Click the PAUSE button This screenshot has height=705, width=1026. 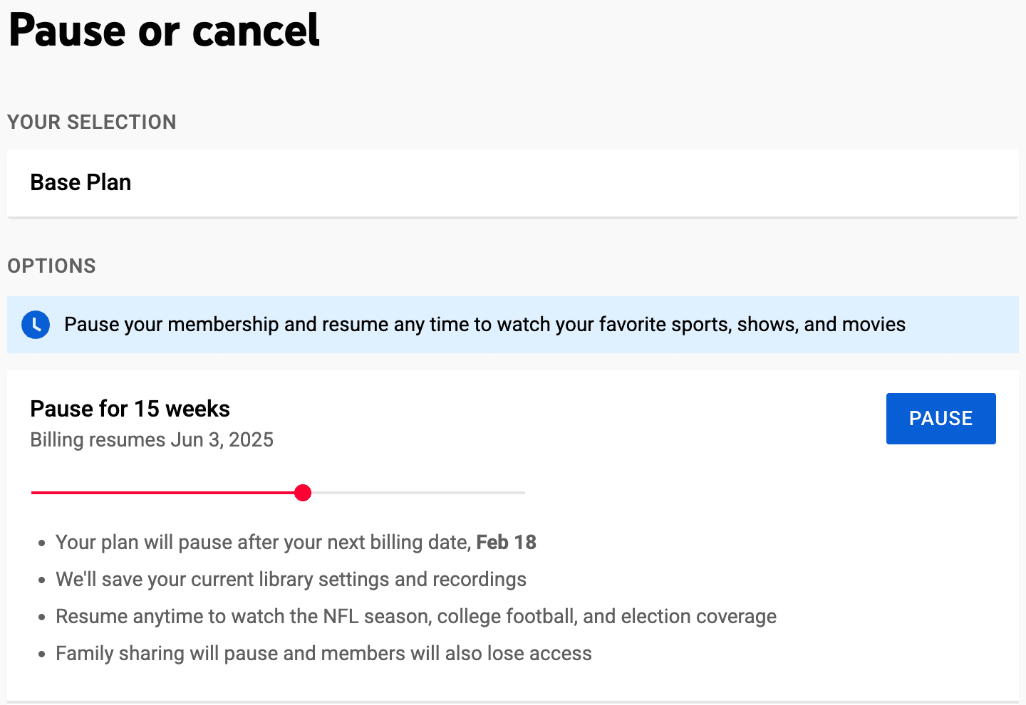tap(940, 419)
